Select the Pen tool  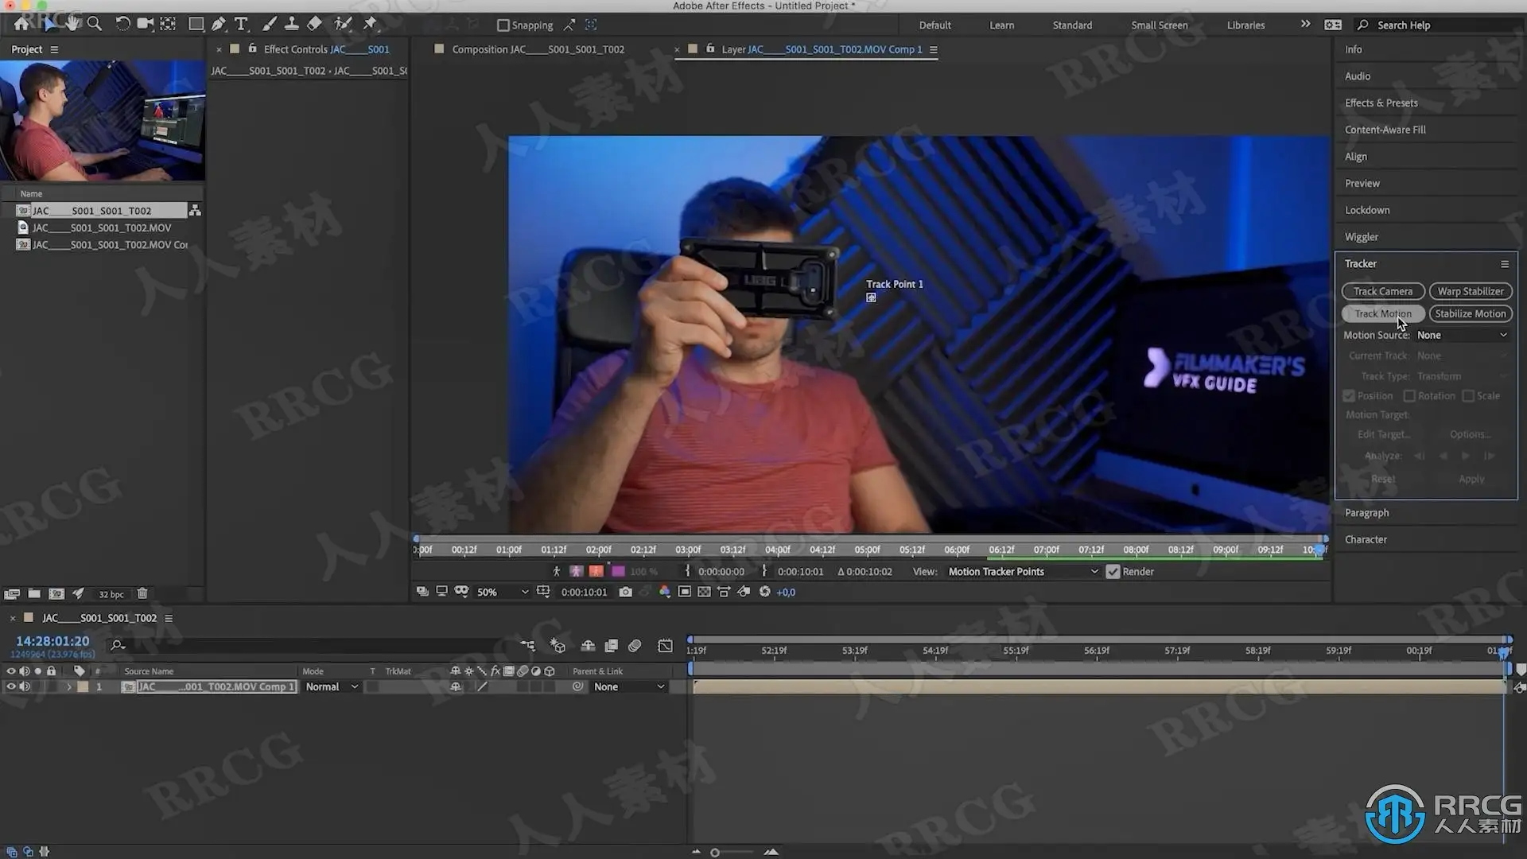point(219,24)
